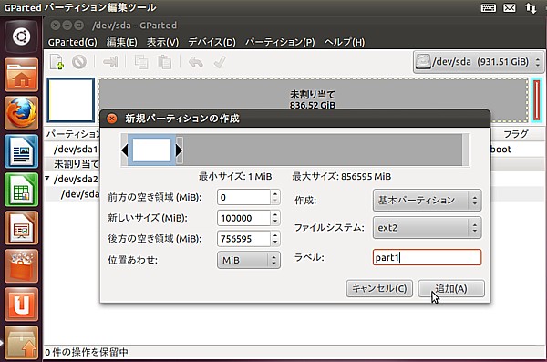Open the GParted(G) menu

pyautogui.click(x=73, y=42)
